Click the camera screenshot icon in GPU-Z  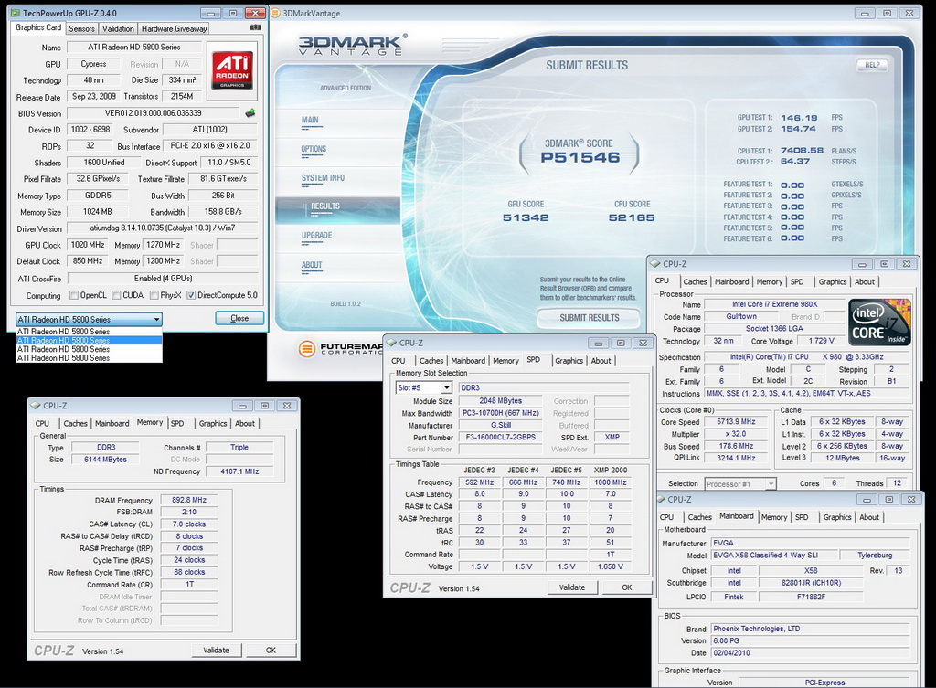pos(256,27)
